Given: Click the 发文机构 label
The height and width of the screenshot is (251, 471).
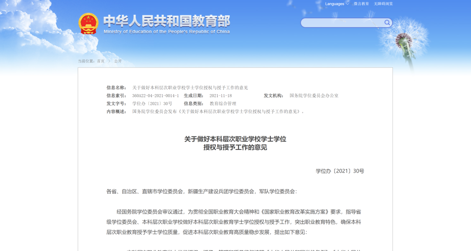Looking at the screenshot, I should coord(273,95).
